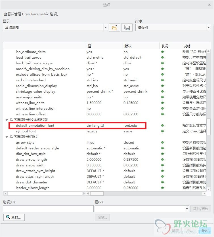This screenshot has height=237, width=214.
Task: Select the use_major_units option
Action: pyautogui.click(x=29, y=97)
